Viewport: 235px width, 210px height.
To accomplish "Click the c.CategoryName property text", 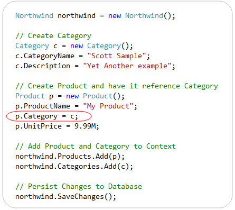I will [x=45, y=56].
